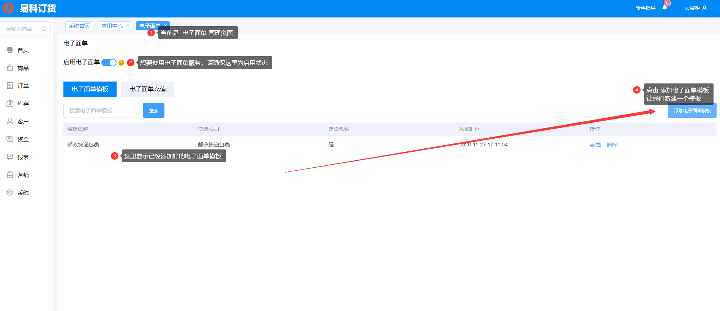
Task: Click the orange help question-mark icon
Action: coord(121,63)
